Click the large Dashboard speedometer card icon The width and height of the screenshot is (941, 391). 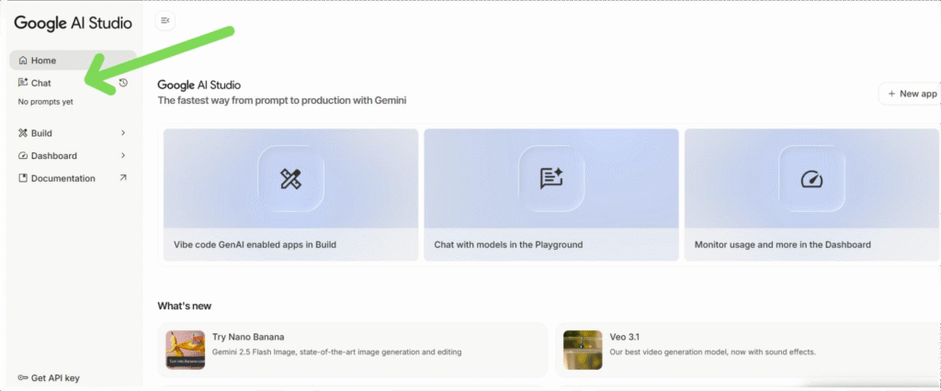pyautogui.click(x=811, y=178)
